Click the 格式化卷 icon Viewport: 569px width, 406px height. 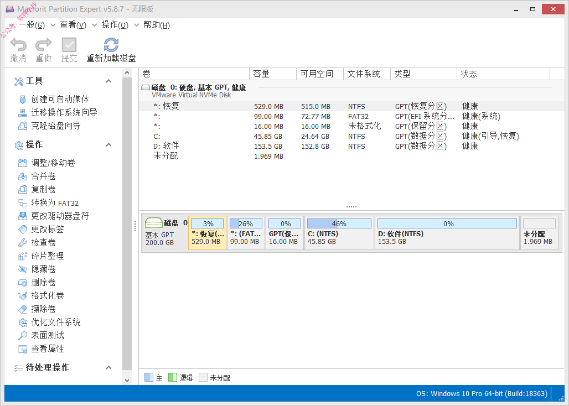coord(23,296)
